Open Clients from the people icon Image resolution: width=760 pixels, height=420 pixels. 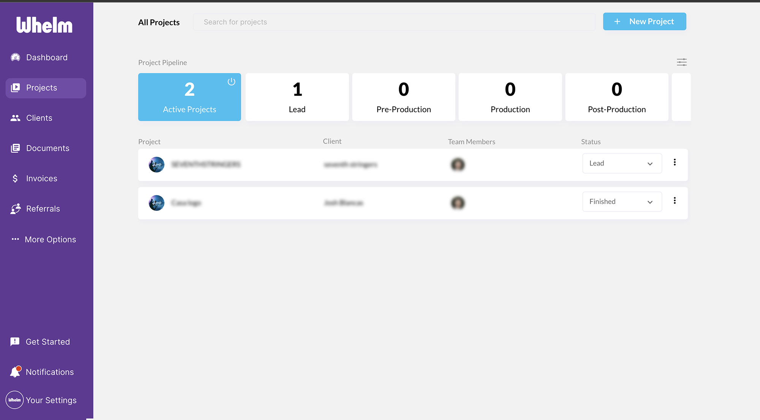coord(15,118)
